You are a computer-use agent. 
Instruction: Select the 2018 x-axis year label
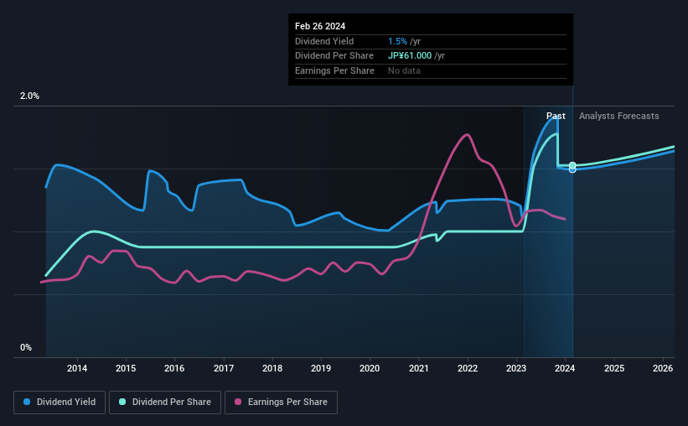tap(272, 368)
